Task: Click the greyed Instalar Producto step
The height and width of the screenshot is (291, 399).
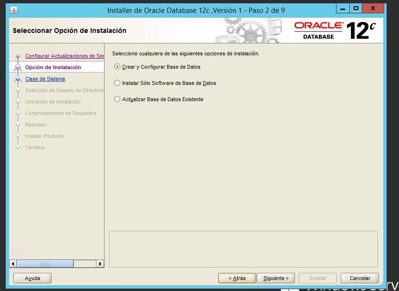Action: (x=44, y=136)
